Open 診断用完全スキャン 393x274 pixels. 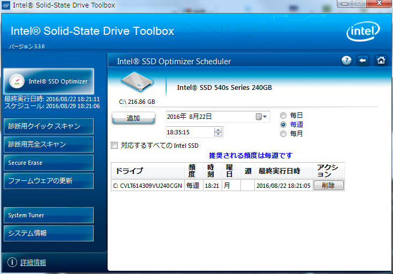click(x=49, y=144)
